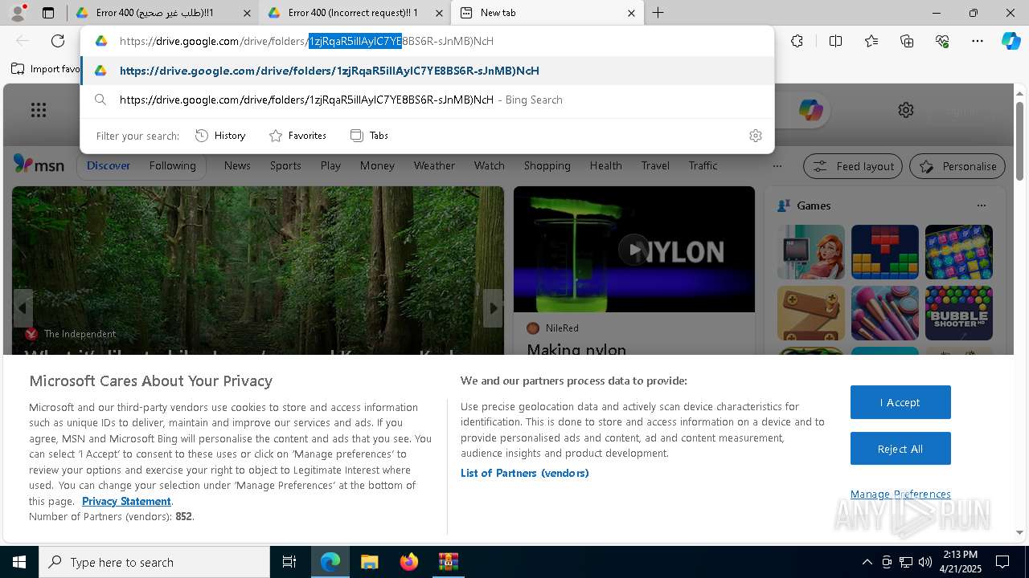Open WinRAR from the taskbar

448,562
